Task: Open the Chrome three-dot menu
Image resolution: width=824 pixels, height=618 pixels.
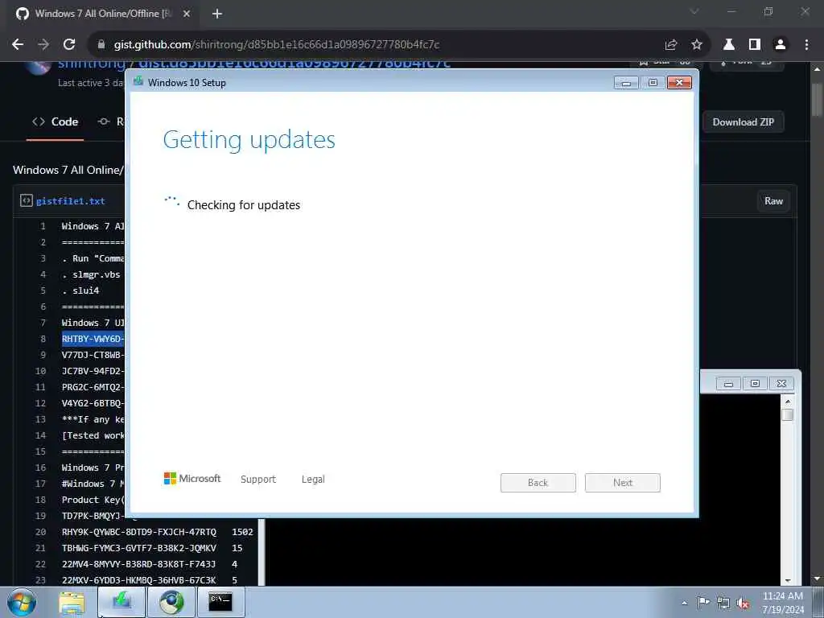Action: click(x=806, y=45)
